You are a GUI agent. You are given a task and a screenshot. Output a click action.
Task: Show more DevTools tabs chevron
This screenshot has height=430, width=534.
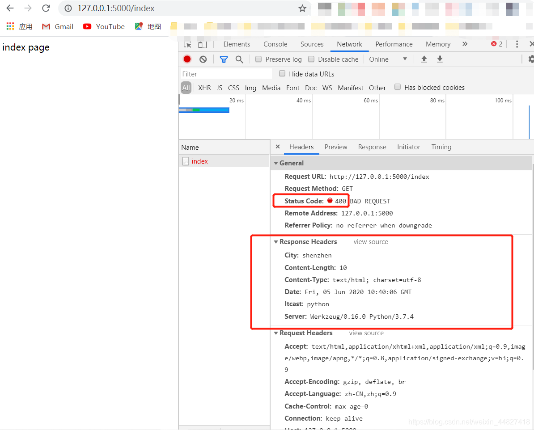(x=465, y=44)
